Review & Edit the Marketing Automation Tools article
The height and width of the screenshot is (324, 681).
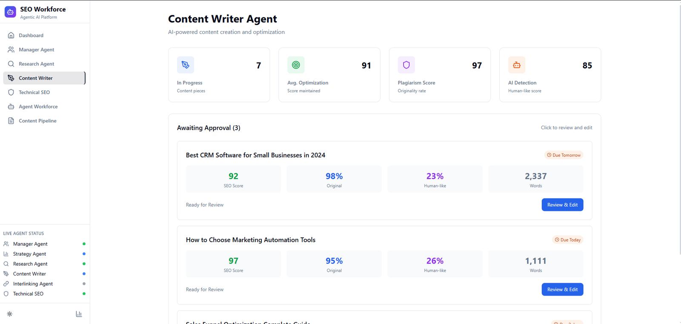[x=562, y=290]
